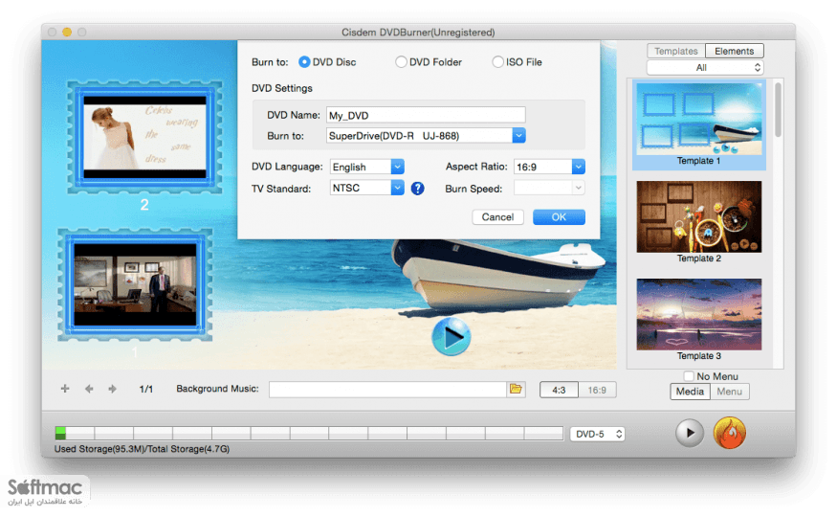Click the Background Music path field
Viewport: 837px width, 517px height.
(x=387, y=390)
